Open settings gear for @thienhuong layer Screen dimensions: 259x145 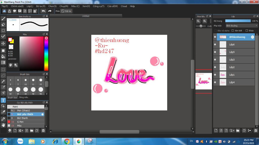tap(252, 37)
